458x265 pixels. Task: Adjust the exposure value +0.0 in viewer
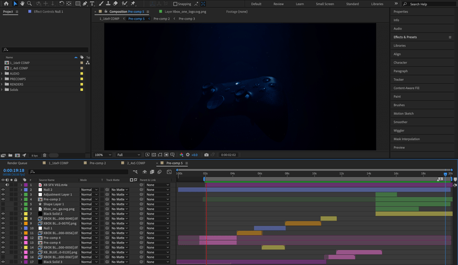tap(194, 155)
